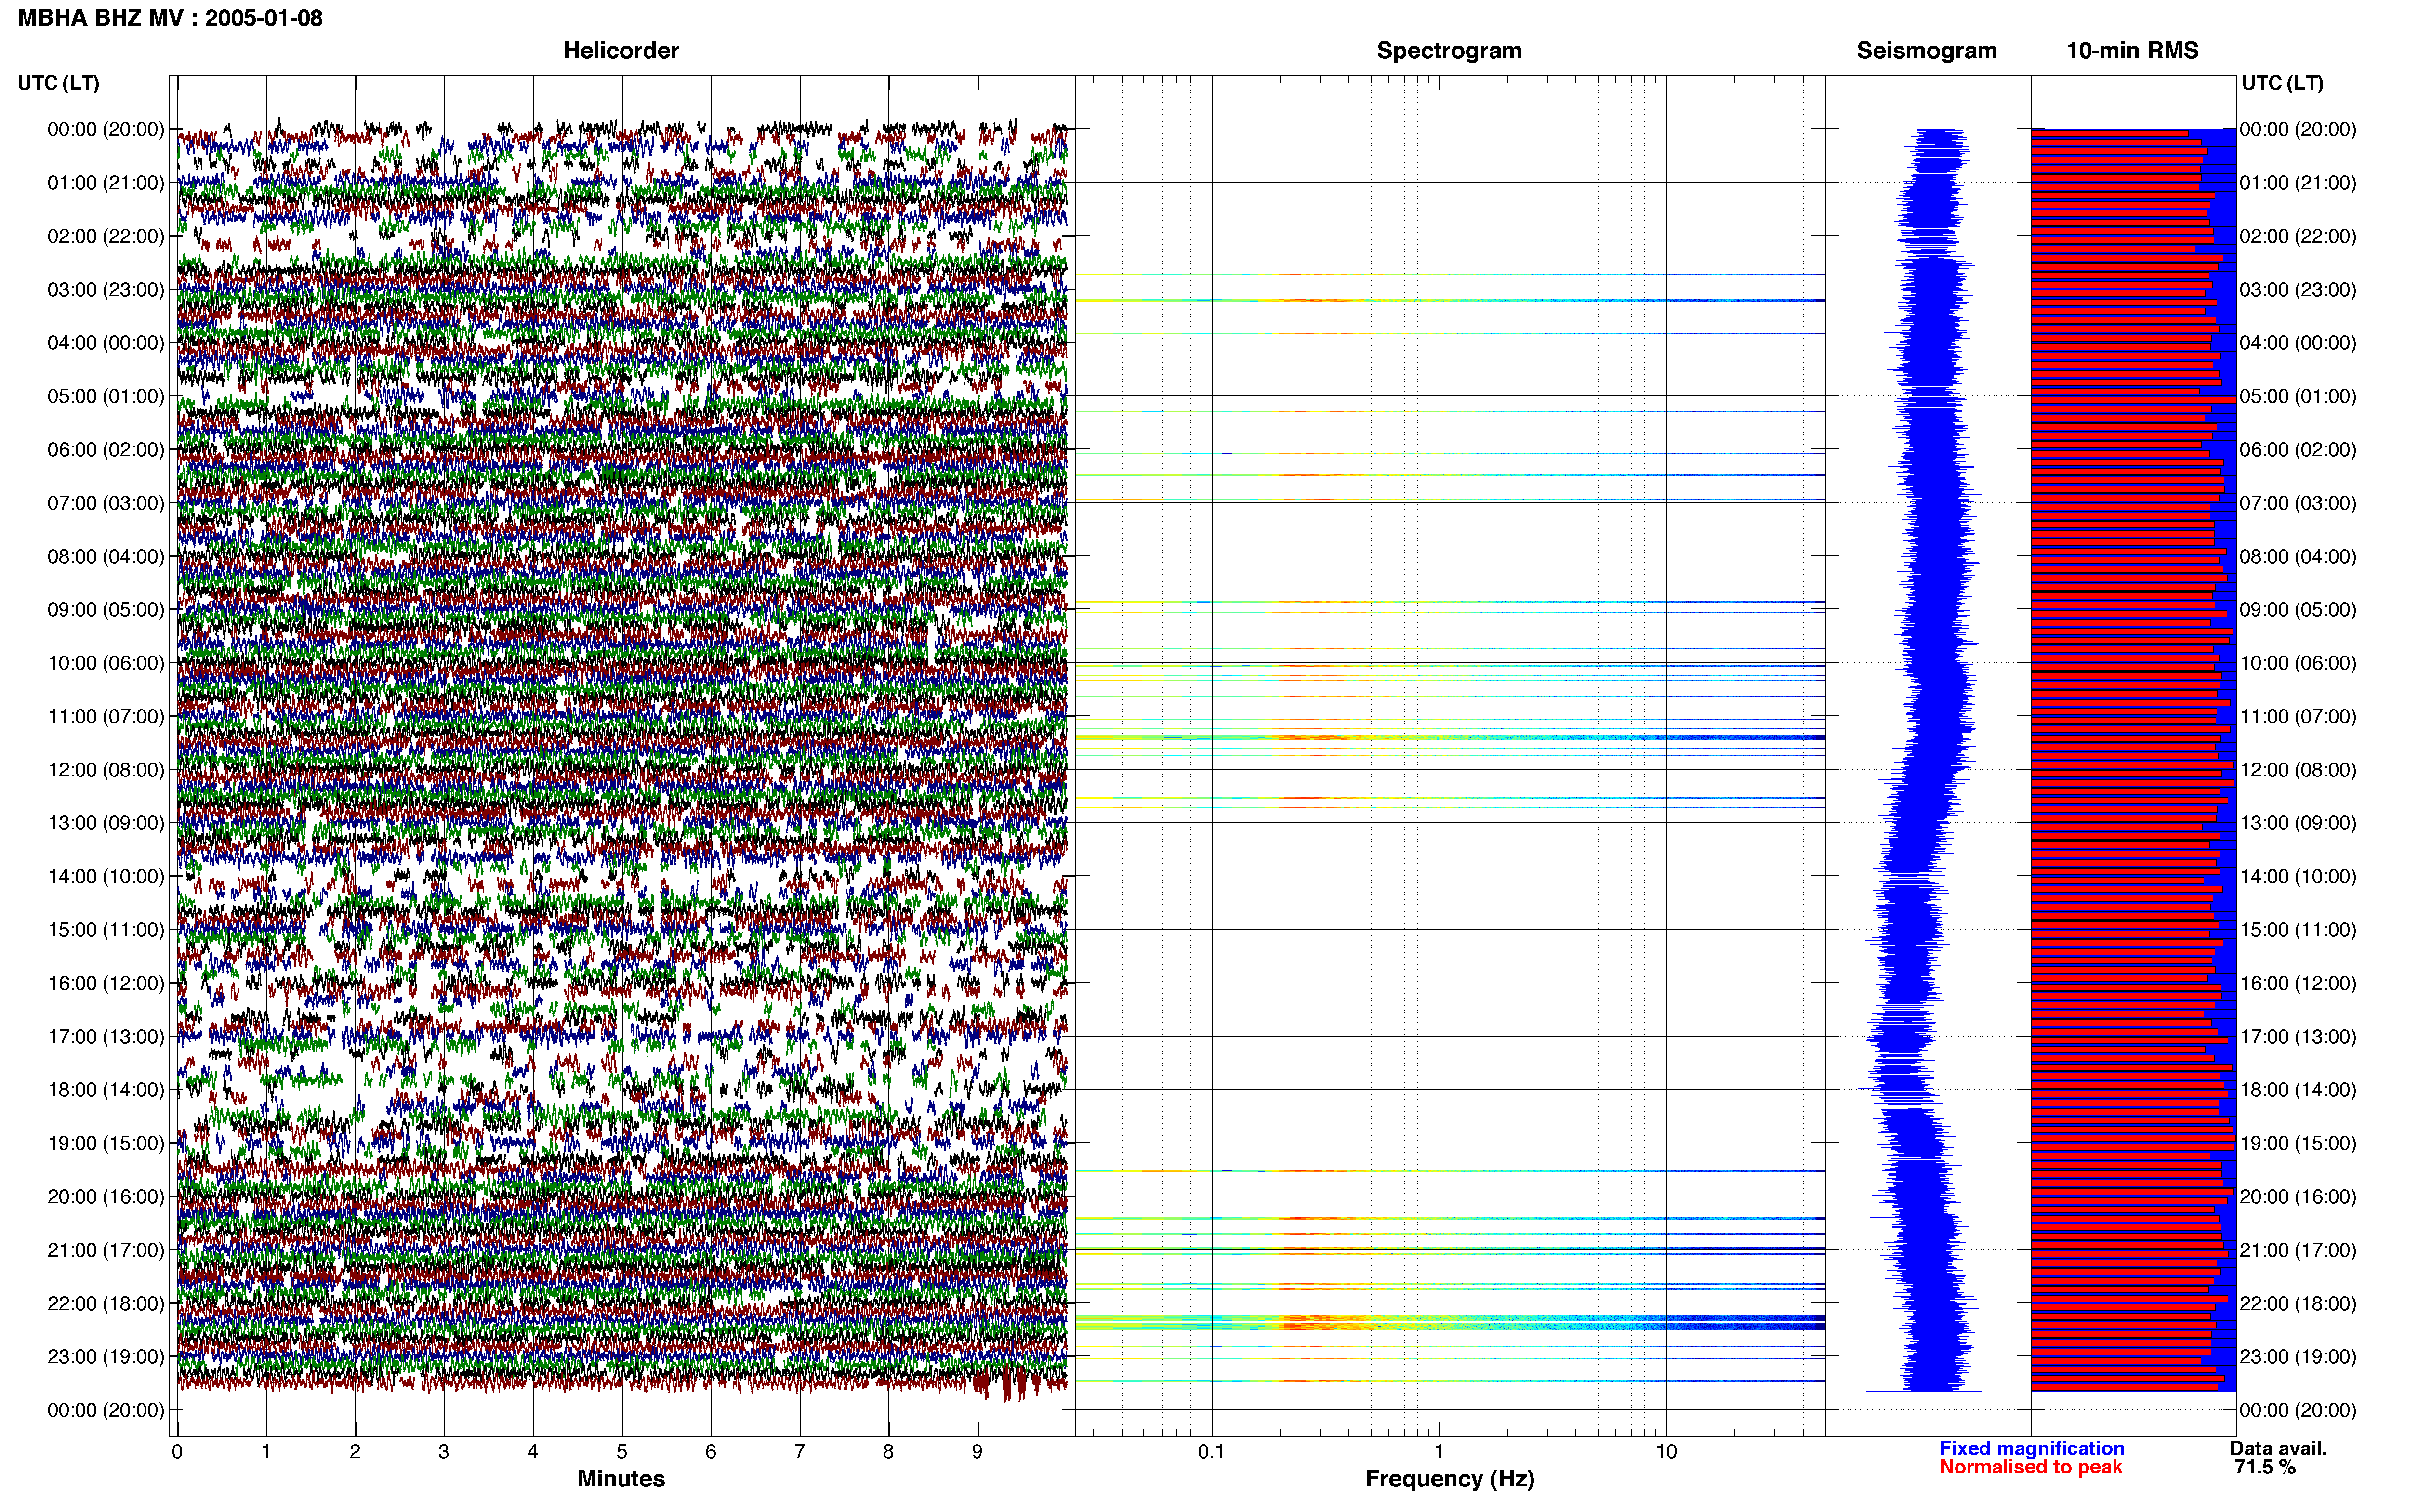Click left time label '09:00 (05:00)'
This screenshot has height=1512, width=2418.
pyautogui.click(x=106, y=609)
